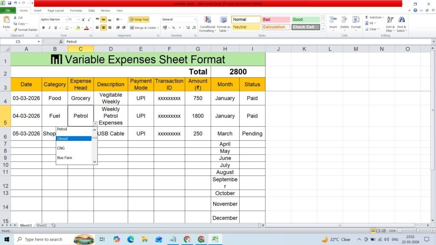
Task: Open the General number format dropdown
Action: (x=195, y=20)
